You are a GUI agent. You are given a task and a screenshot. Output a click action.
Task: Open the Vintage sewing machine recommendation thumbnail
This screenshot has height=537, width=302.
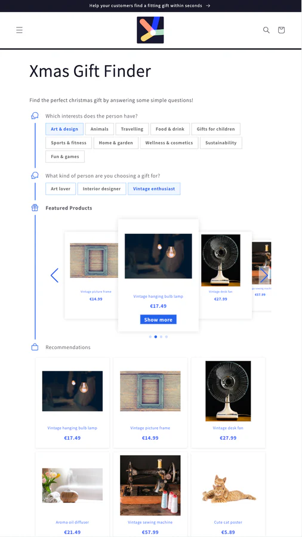[150, 485]
